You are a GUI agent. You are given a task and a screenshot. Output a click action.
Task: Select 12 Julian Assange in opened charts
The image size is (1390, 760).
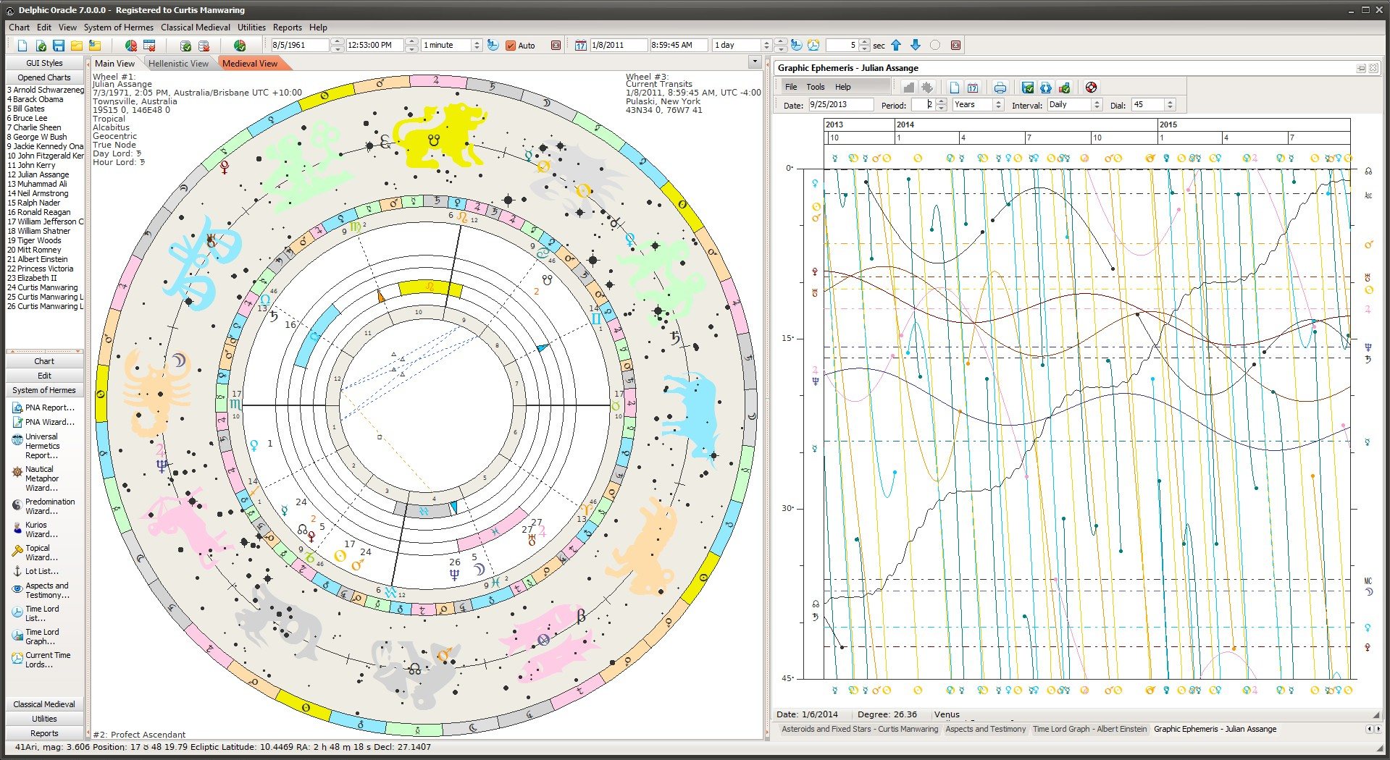tap(45, 174)
